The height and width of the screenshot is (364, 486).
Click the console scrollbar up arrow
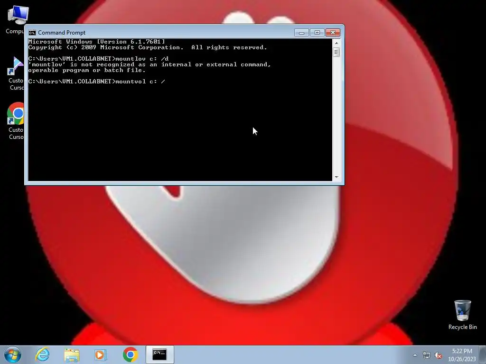coord(336,42)
